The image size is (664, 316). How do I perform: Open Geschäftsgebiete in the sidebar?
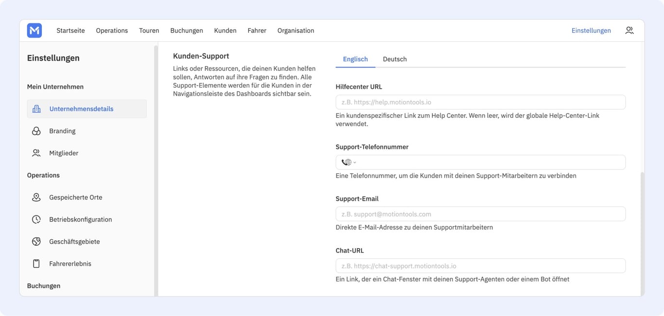pos(87,242)
